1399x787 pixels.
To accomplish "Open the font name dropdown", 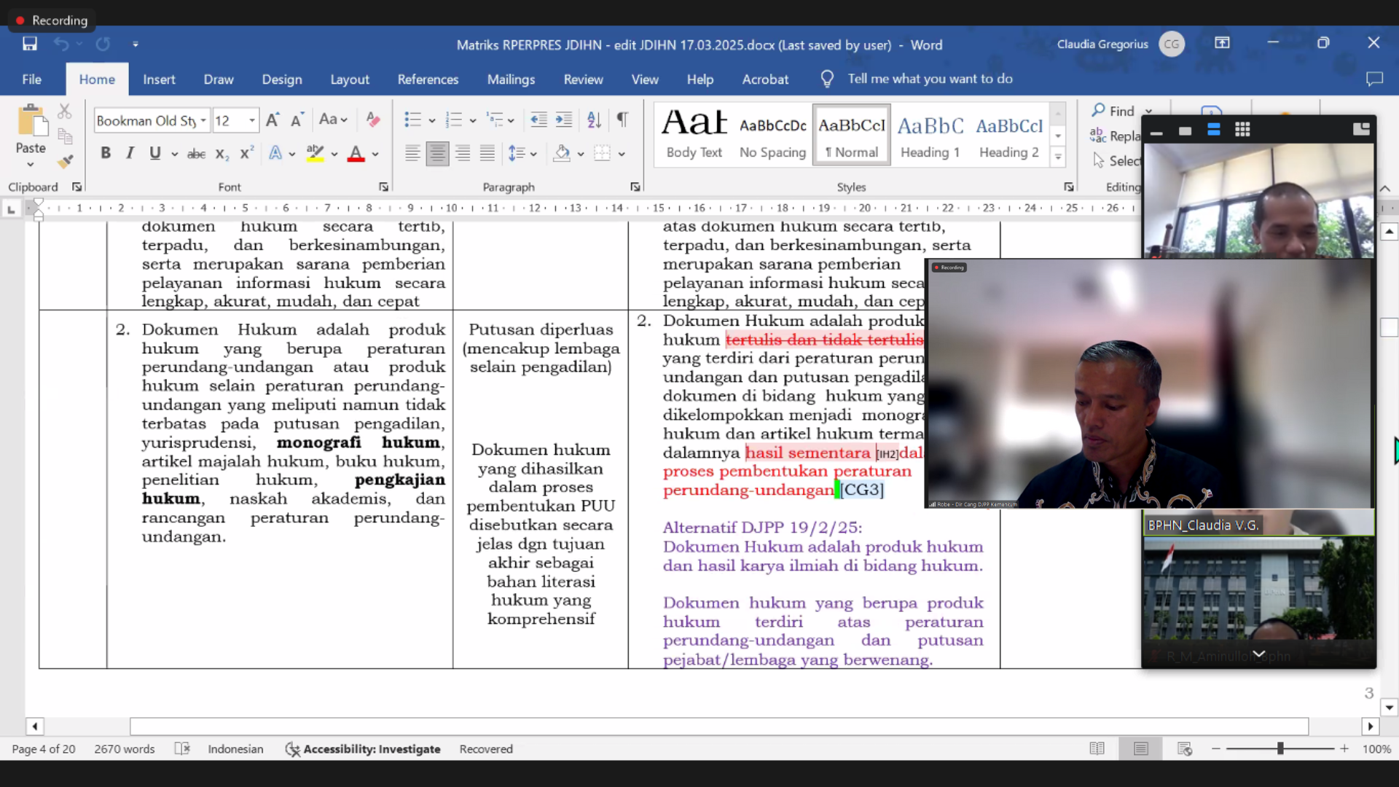I will point(203,120).
